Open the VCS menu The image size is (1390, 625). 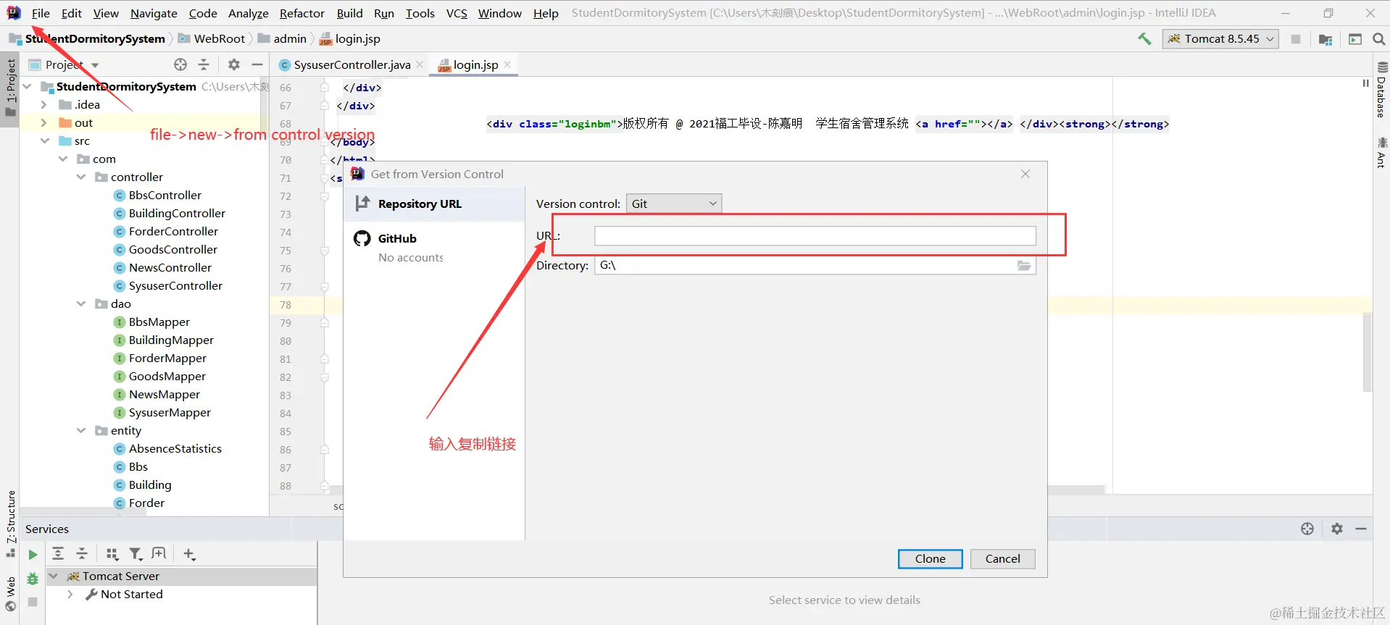coord(457,13)
